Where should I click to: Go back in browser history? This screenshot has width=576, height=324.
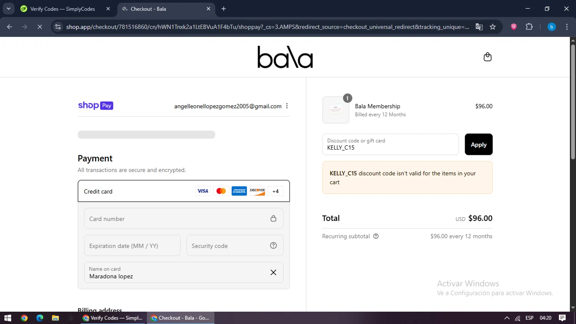pyautogui.click(x=10, y=27)
